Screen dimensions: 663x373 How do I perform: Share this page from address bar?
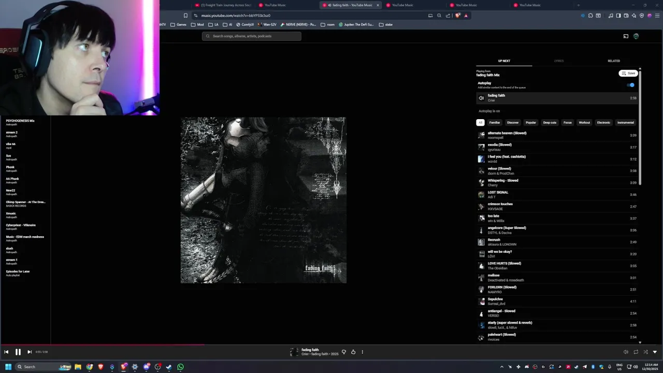[448, 16]
